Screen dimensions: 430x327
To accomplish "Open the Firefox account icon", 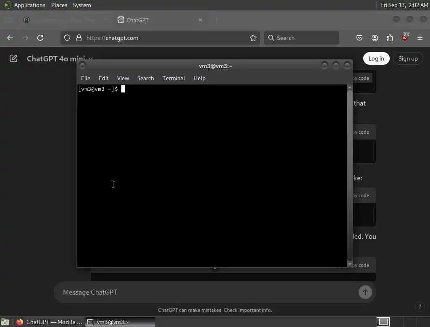I will tap(375, 38).
